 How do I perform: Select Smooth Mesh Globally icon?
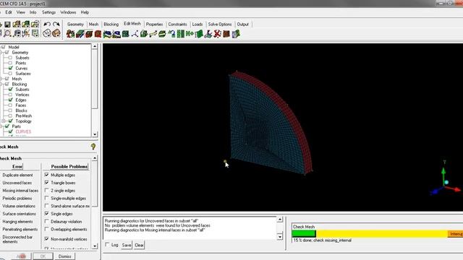click(107, 34)
